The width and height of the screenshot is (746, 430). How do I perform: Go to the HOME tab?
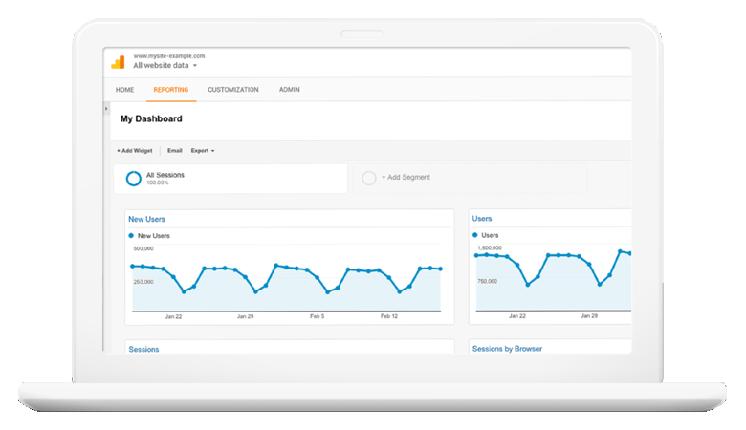click(x=124, y=90)
